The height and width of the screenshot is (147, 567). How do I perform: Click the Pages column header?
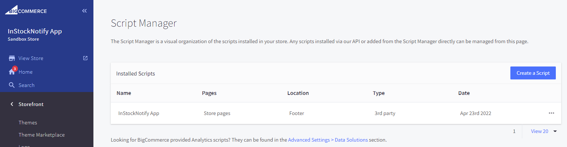tap(209, 93)
